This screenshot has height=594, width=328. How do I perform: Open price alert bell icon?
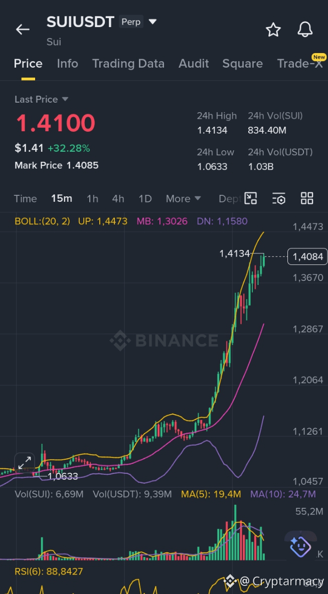(x=305, y=29)
